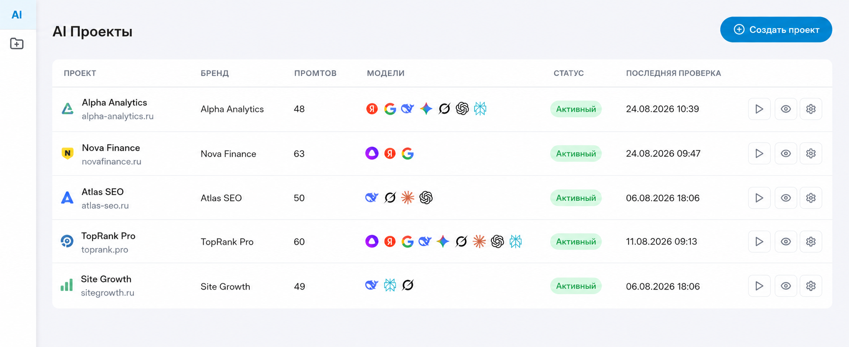The height and width of the screenshot is (347, 849).
Task: Click eye icon in Site Growth row
Action: [785, 286]
